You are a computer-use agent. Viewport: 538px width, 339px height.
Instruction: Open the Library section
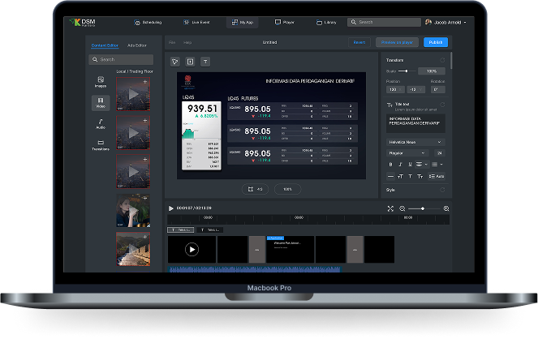pos(326,22)
